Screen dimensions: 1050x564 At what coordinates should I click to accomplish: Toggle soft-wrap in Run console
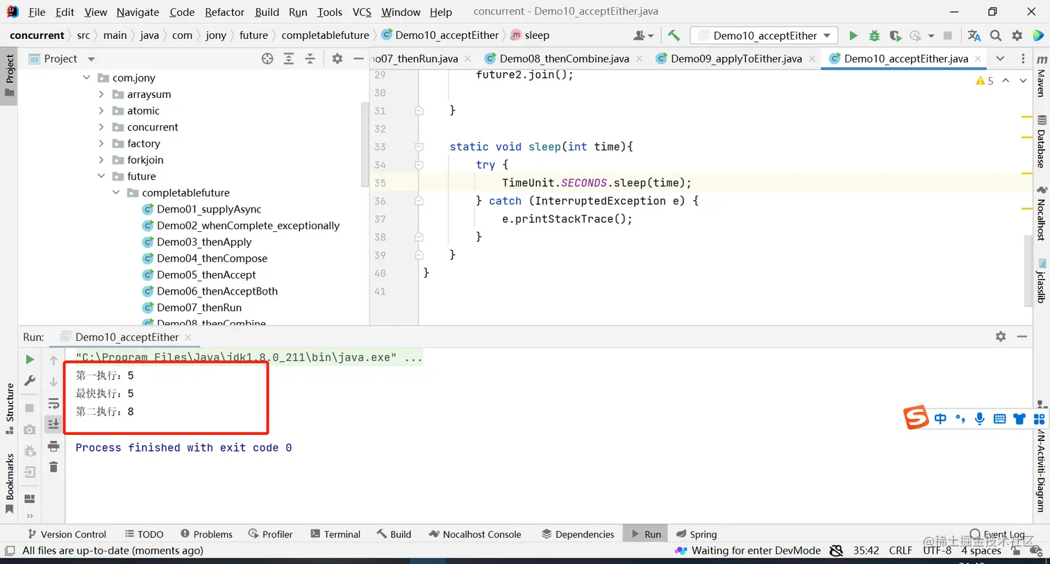tap(53, 403)
